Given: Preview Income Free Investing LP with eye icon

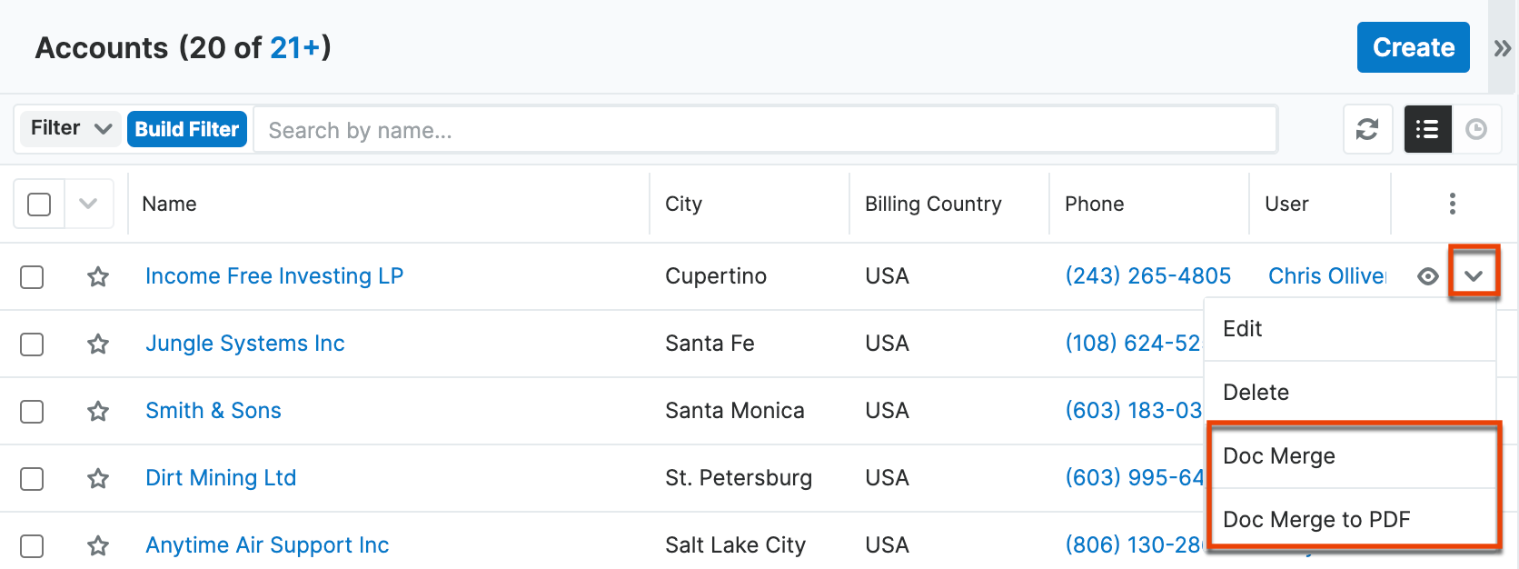Looking at the screenshot, I should click(1426, 276).
